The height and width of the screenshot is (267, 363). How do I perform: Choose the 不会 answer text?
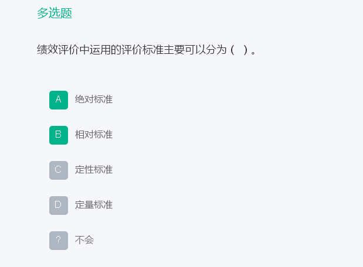pos(84,240)
